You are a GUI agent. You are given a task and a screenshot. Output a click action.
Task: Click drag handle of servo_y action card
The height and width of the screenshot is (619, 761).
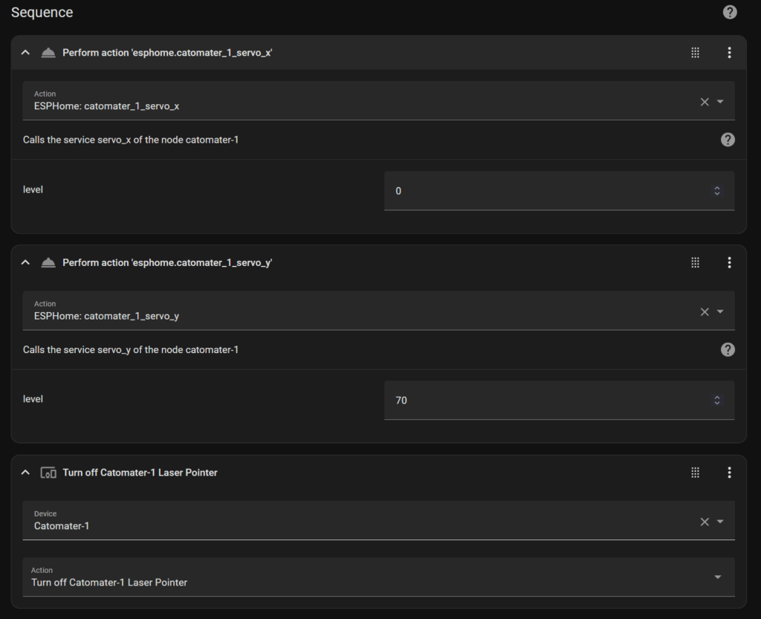[695, 262]
